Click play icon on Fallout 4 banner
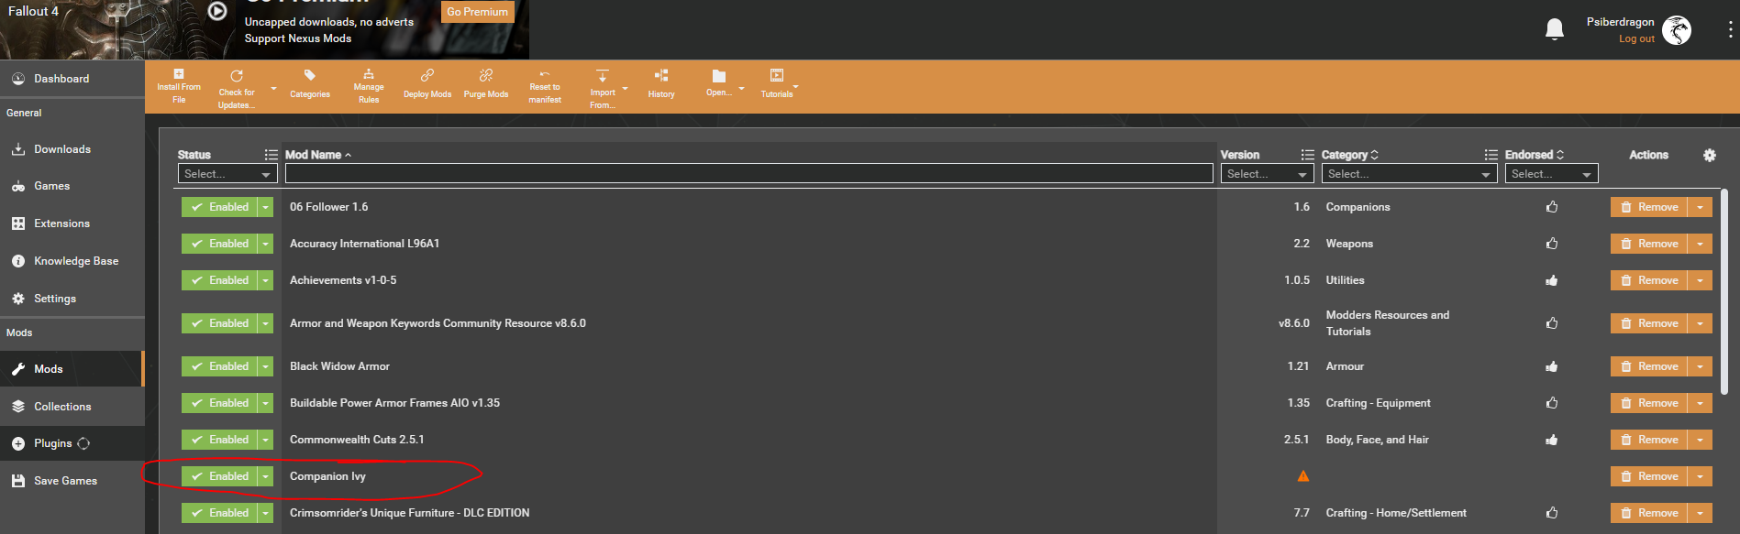The image size is (1740, 534). pos(217,11)
